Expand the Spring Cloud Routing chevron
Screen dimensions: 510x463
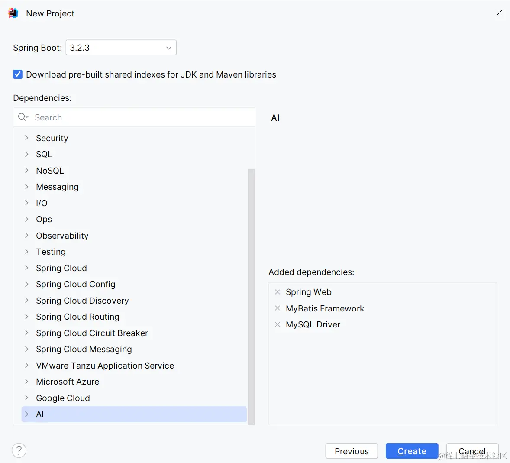pyautogui.click(x=27, y=317)
